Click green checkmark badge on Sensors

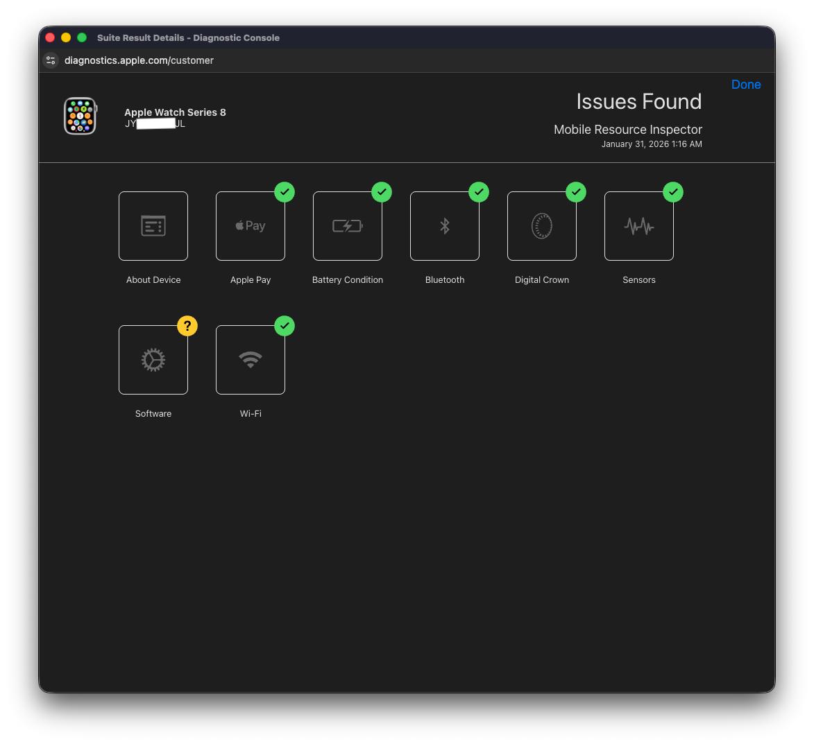click(673, 192)
